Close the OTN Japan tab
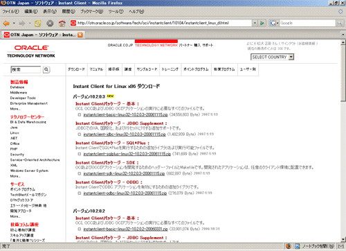This screenshot has width=346, height=251. tap(80, 35)
